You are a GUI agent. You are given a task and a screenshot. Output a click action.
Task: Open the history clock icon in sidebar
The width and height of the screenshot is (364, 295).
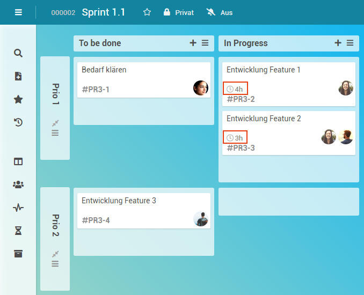point(18,122)
